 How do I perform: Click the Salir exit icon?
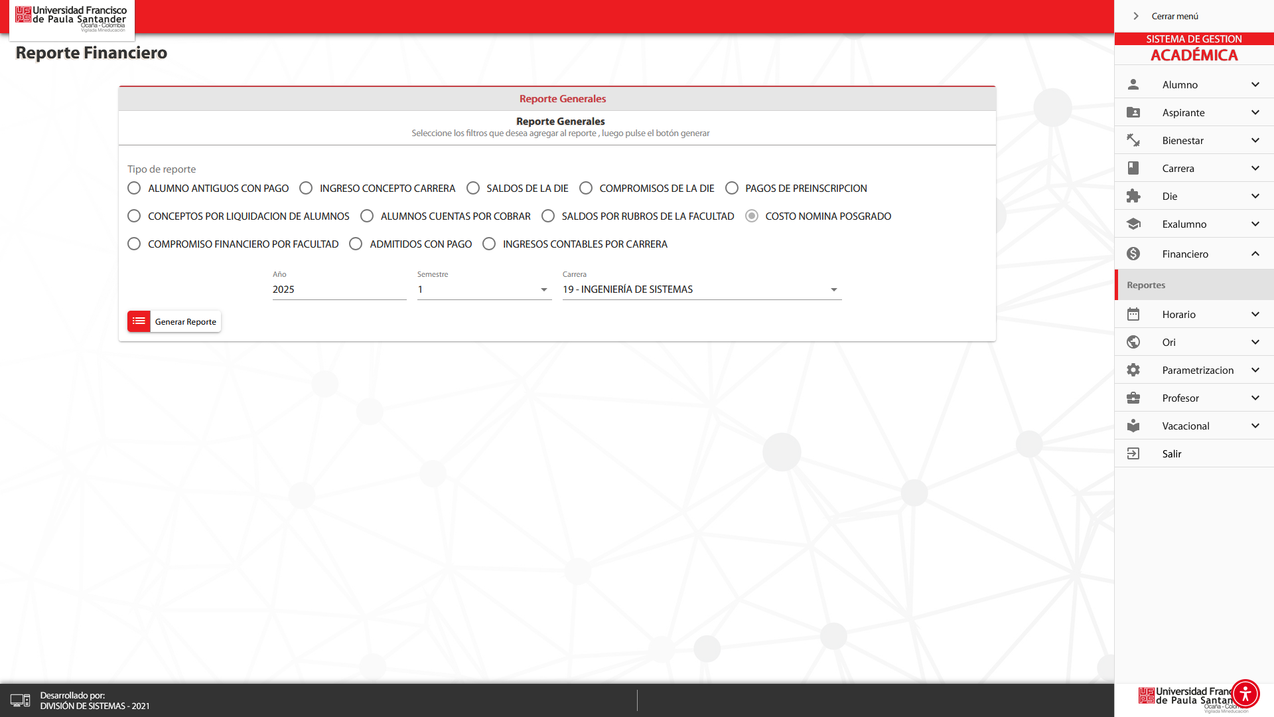tap(1133, 453)
